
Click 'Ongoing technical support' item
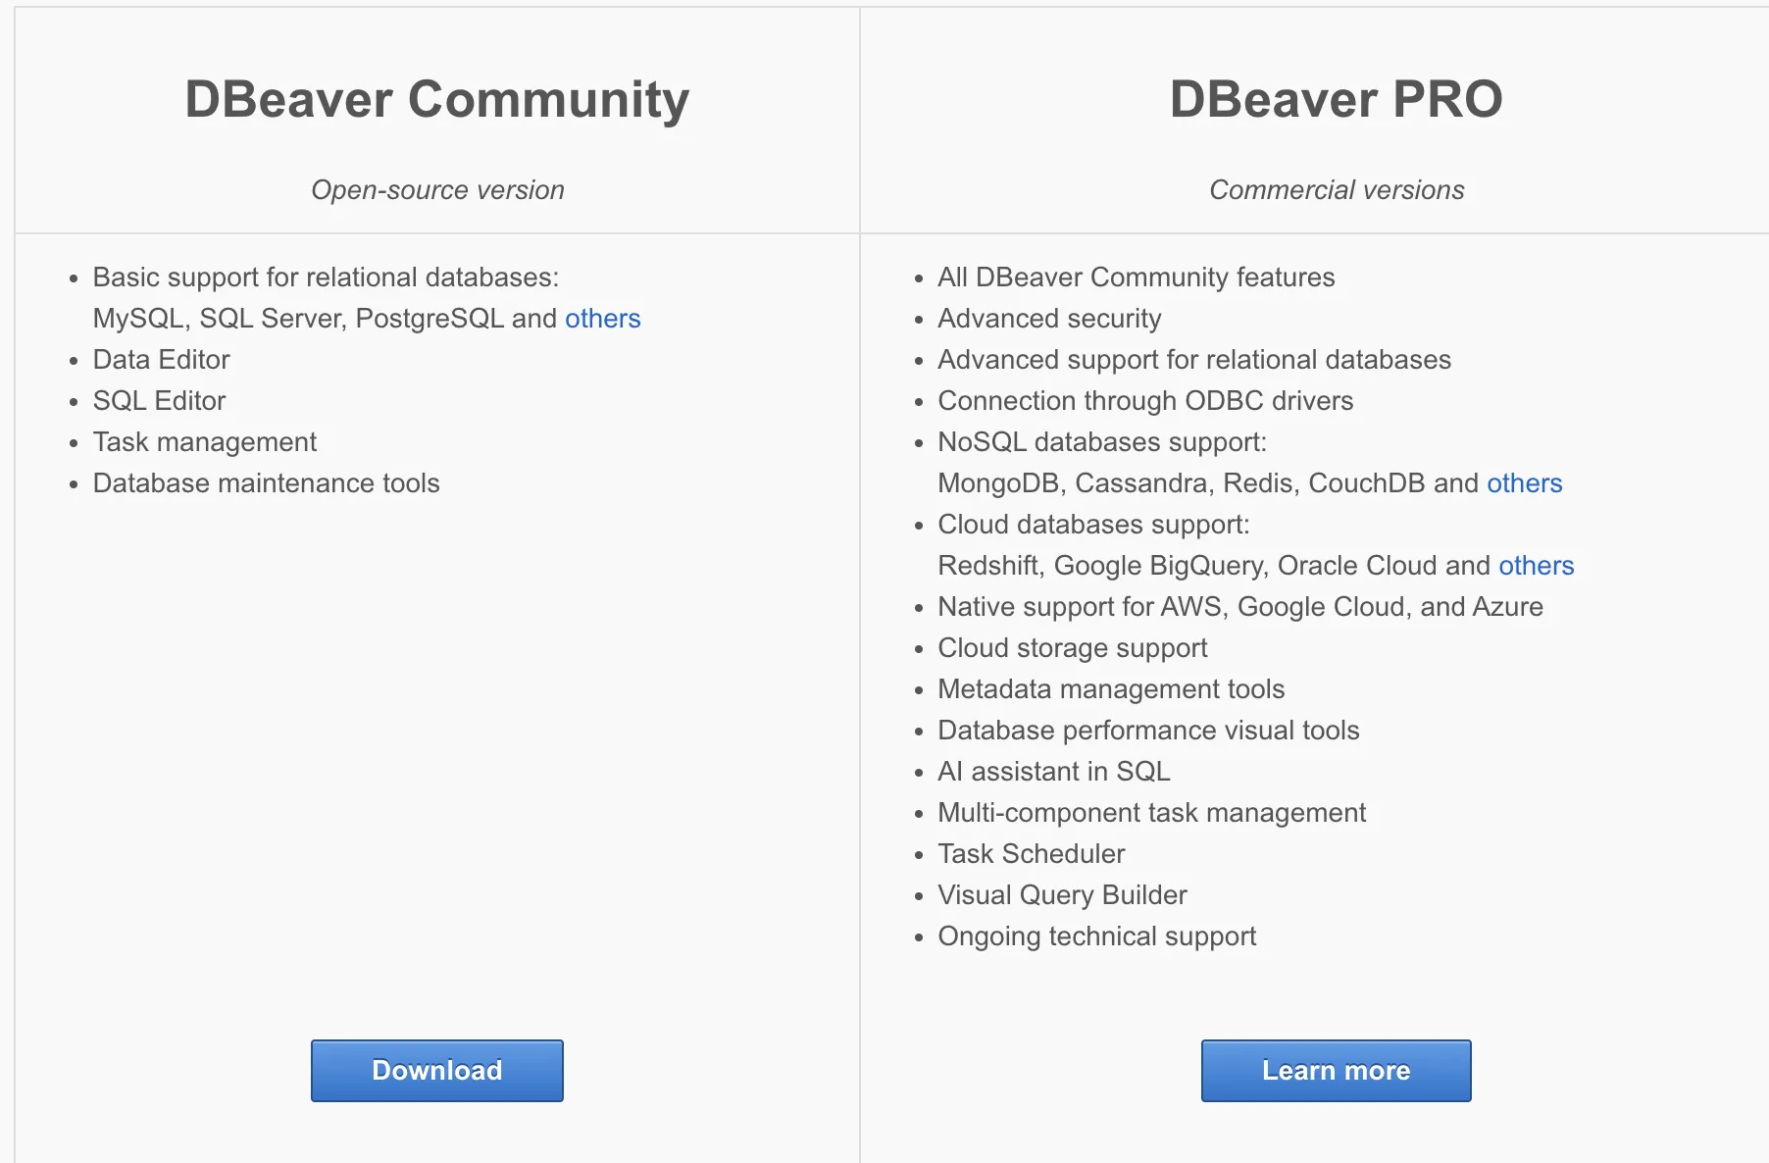[1096, 936]
